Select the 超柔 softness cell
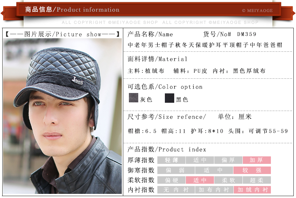296x198 pixels. tap(257, 180)
